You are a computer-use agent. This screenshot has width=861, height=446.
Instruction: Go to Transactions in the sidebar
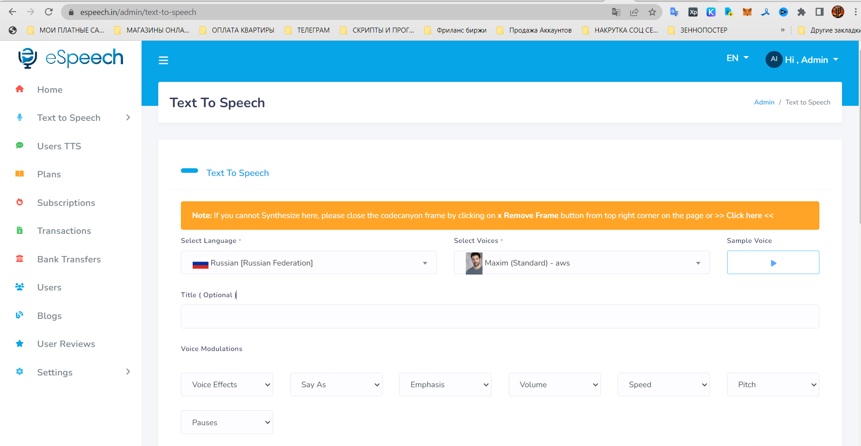pos(64,231)
